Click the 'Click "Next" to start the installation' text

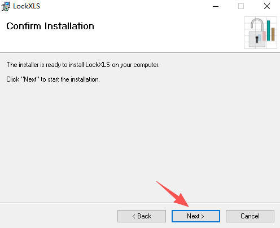pos(53,79)
